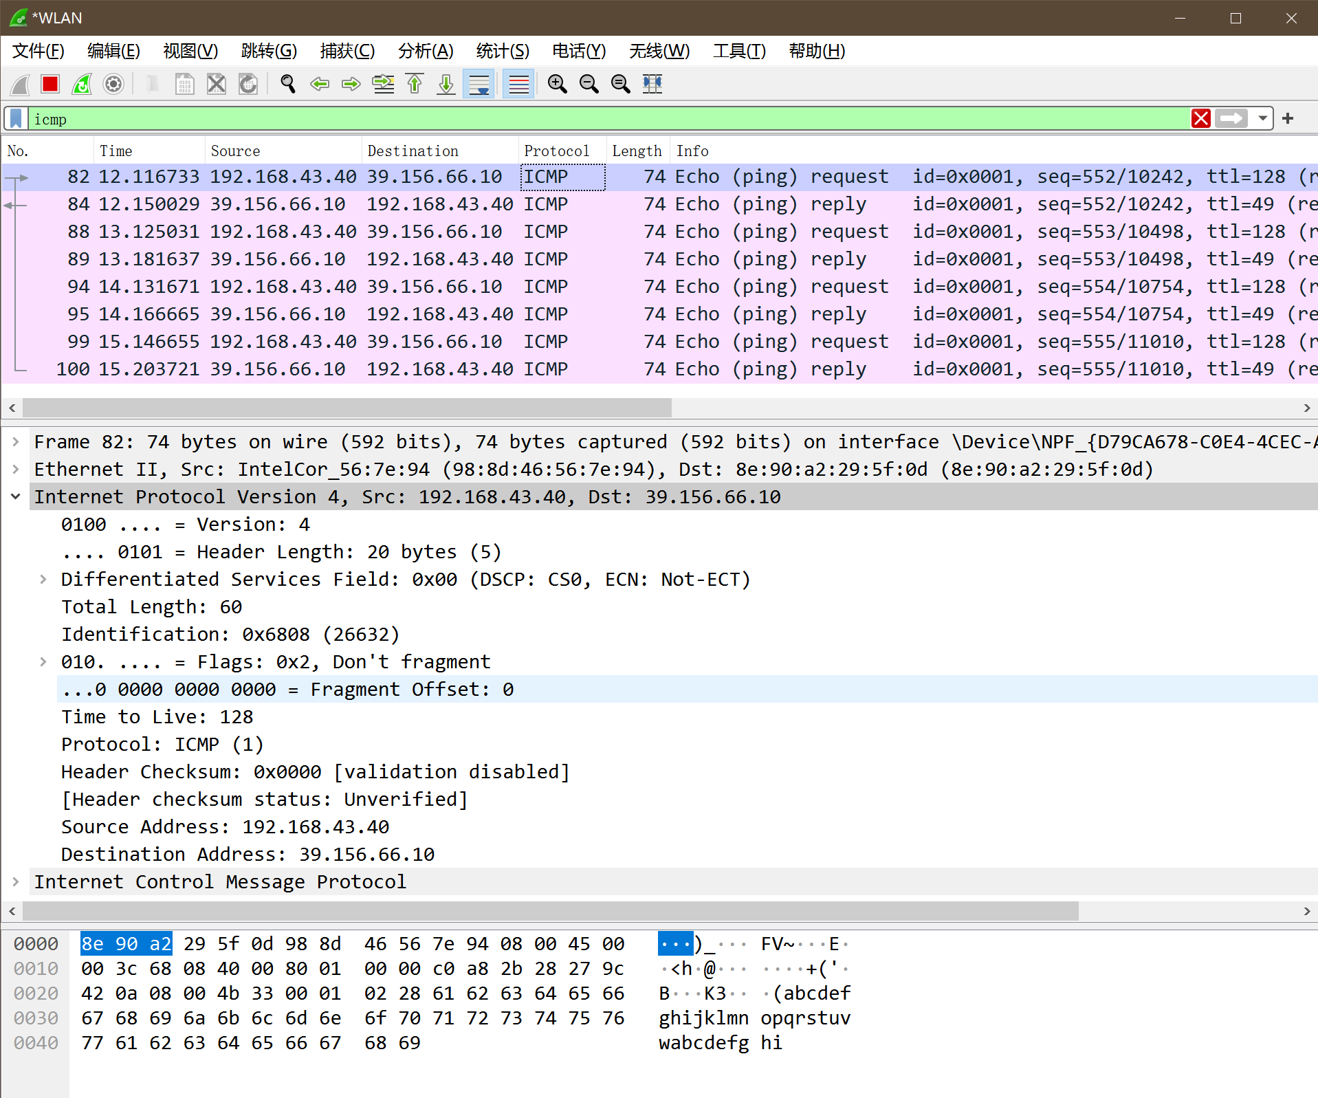The image size is (1318, 1098).
Task: Select packet 84 echo reply row
Action: [660, 204]
